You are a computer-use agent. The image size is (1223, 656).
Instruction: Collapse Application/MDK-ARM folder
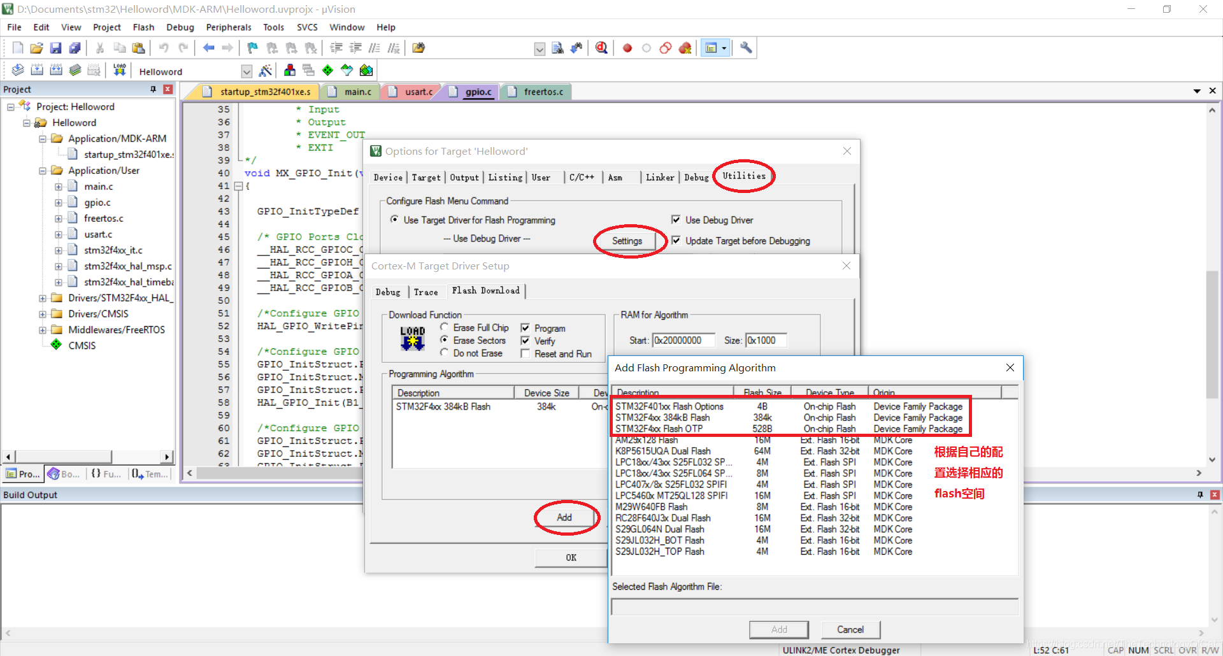pos(43,139)
